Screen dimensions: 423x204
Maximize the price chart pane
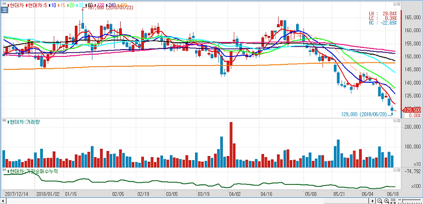pyautogui.click(x=398, y=5)
